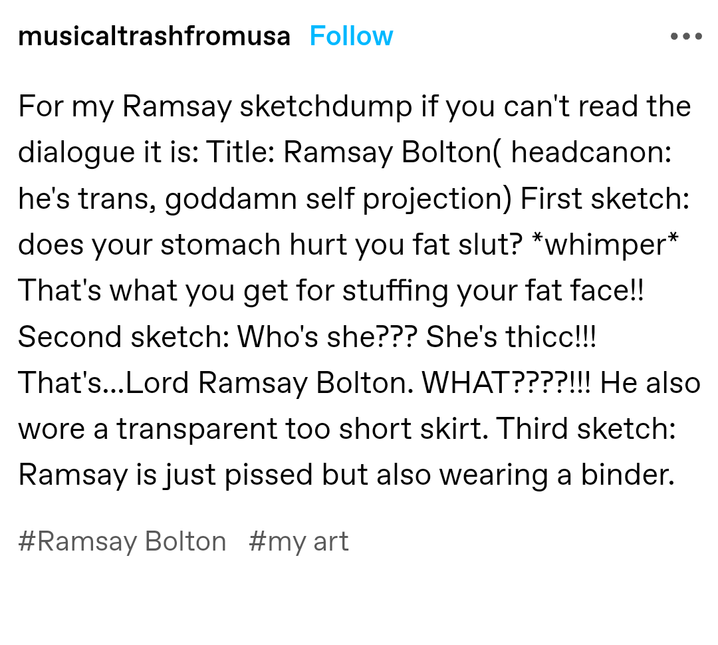Click the "First sketch:" text
This screenshot has width=718, height=645.
(605, 199)
